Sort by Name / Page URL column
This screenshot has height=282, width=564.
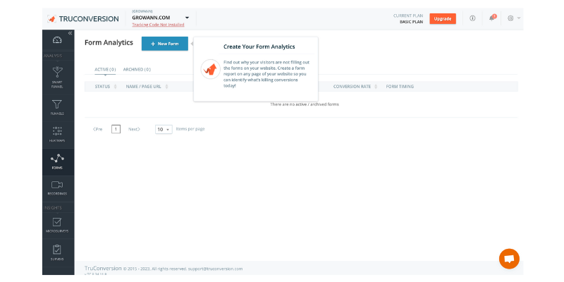[147, 87]
